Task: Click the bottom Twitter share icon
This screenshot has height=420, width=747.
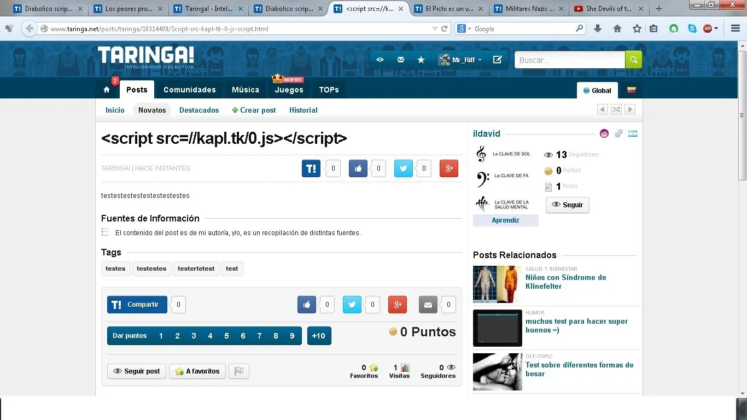Action: pos(352,305)
